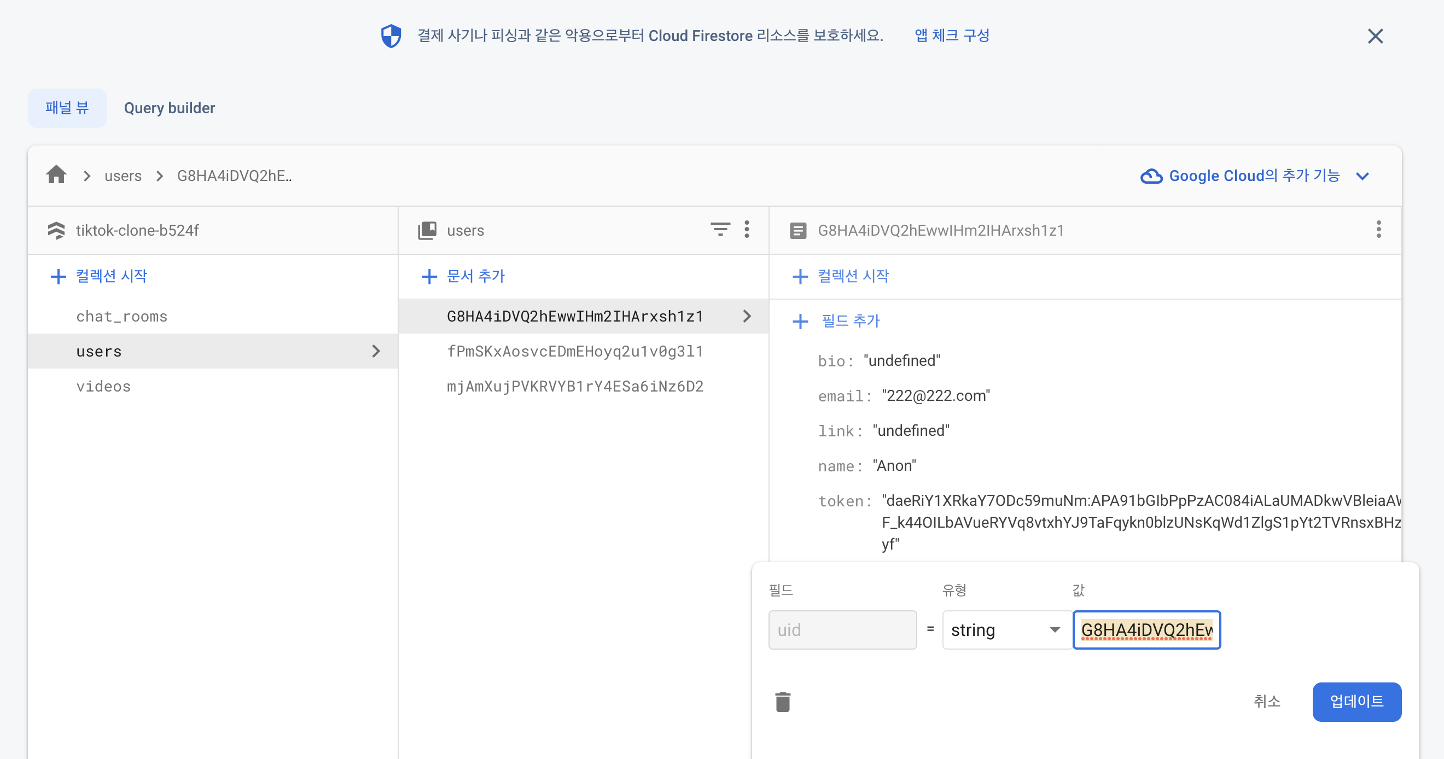Click plus icon beside 필드 추가
Image resolution: width=1444 pixels, height=759 pixels.
800,321
